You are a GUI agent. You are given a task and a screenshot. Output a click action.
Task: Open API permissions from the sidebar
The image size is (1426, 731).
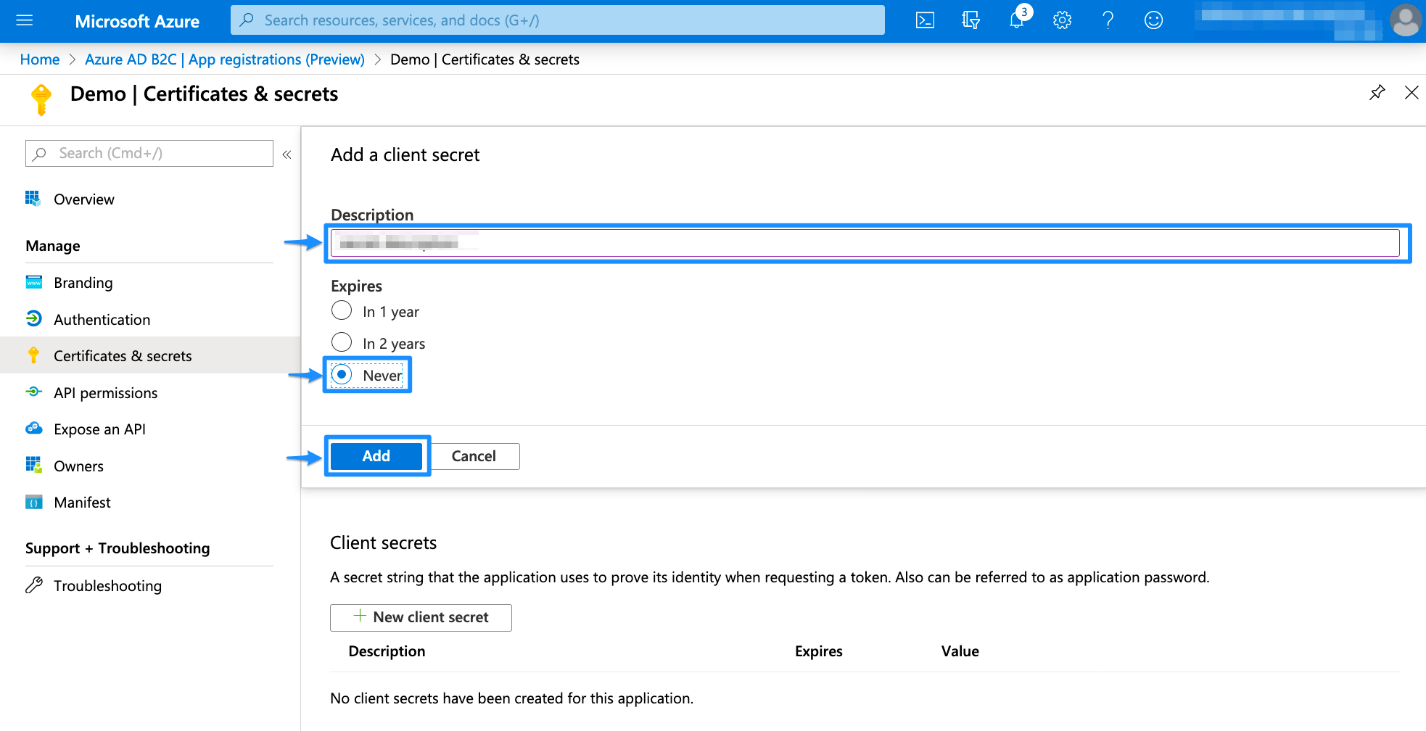pos(105,392)
